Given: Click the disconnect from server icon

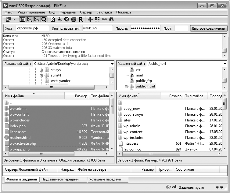Looking at the screenshot, I should click(x=74, y=19).
